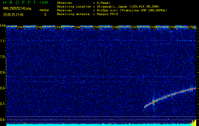This screenshot has width=199, height=126.
Task: Click the AirSpy mini receiver text
Action: (132, 10)
